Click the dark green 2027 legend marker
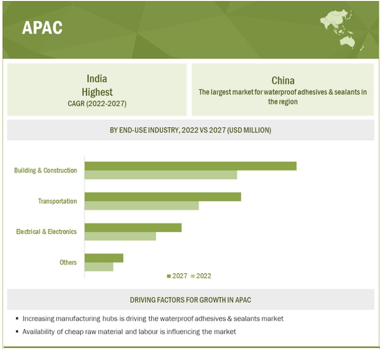This screenshot has height=349, width=380. pyautogui.click(x=169, y=276)
